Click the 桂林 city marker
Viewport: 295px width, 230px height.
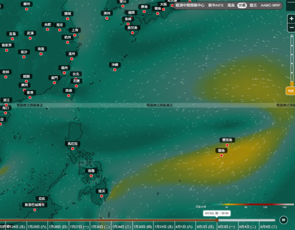point(6,77)
